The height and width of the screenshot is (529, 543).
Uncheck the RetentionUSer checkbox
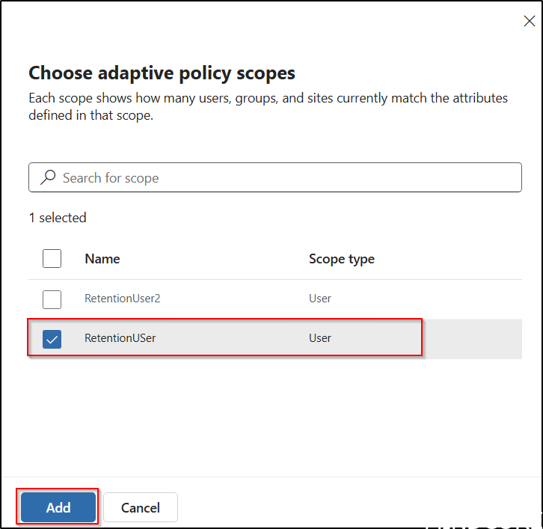[x=52, y=338]
